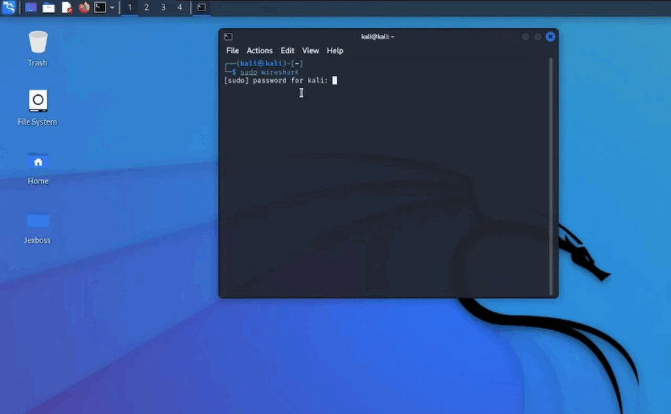Screen dimensions: 671x414
Task: Select the Trash desktop icon
Action: click(37, 48)
